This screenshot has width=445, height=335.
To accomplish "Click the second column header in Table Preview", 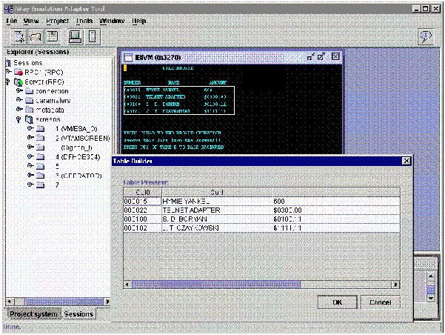I will point(217,193).
